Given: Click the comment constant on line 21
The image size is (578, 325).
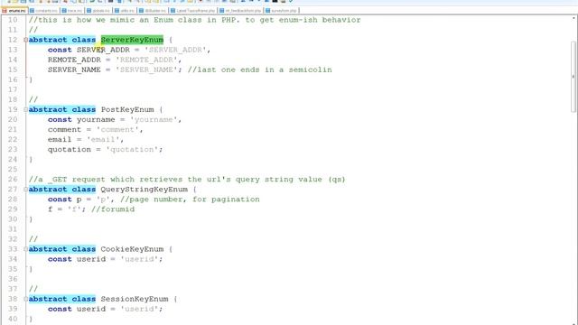Looking at the screenshot, I should (x=64, y=129).
